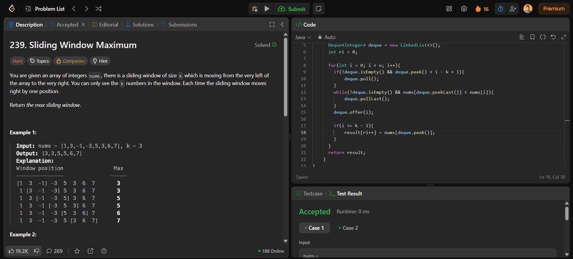
Task: Like the problem (19.2K thumbs up)
Action: [x=18, y=251]
